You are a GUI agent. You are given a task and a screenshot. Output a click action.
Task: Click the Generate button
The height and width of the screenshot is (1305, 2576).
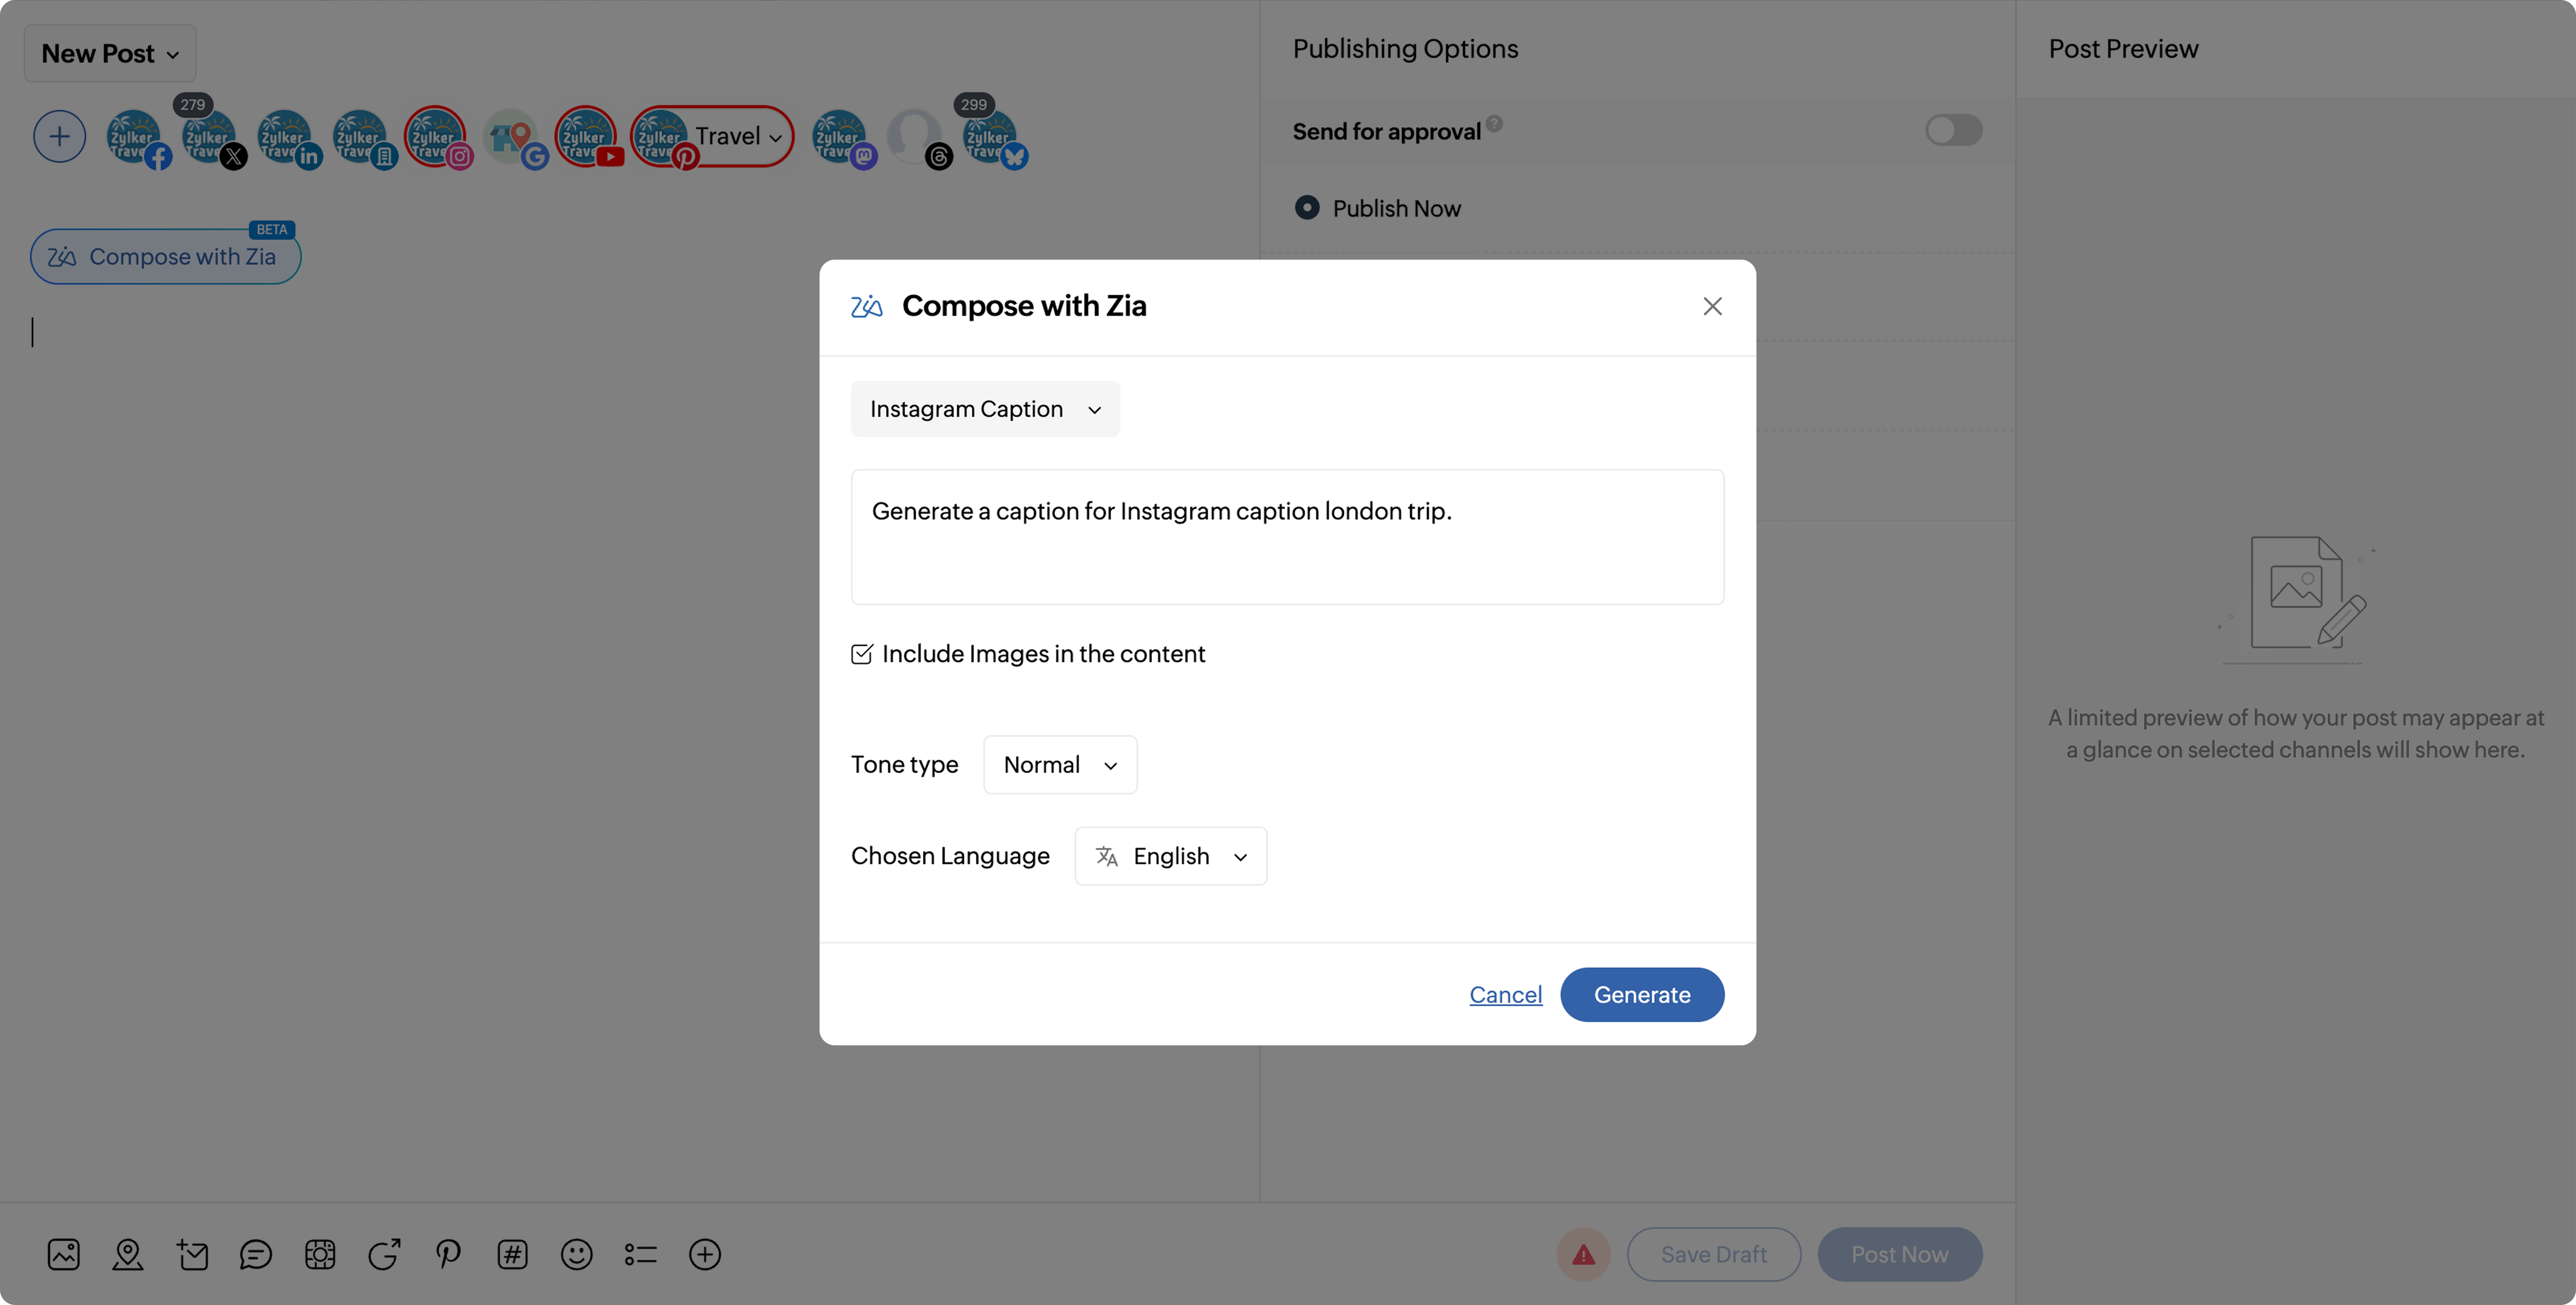coord(1641,995)
